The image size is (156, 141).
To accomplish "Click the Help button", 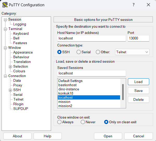I will point(48,136).
